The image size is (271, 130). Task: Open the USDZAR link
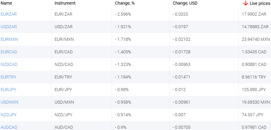(9, 27)
